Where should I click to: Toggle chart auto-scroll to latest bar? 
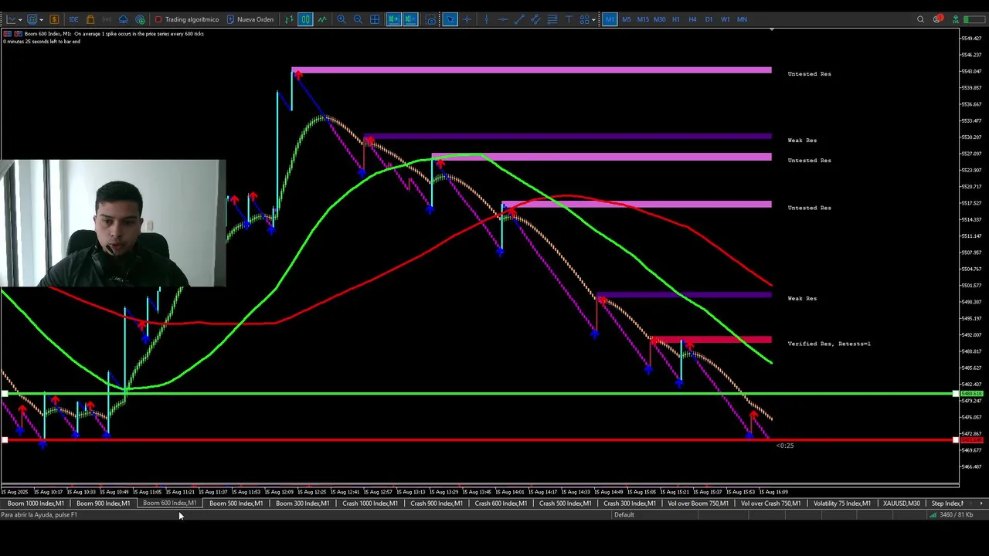coord(393,19)
